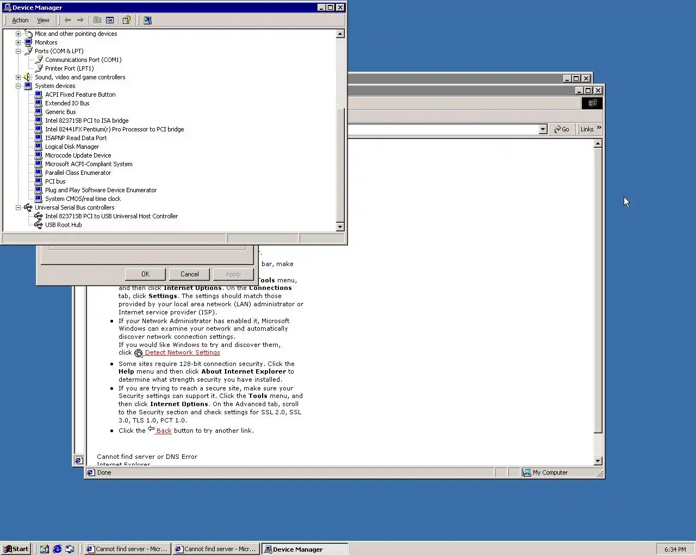Select System CMOS/real time clock device

83,199
